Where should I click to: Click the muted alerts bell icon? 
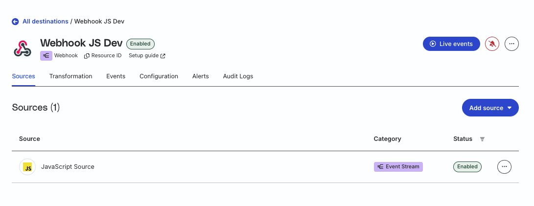click(x=492, y=44)
